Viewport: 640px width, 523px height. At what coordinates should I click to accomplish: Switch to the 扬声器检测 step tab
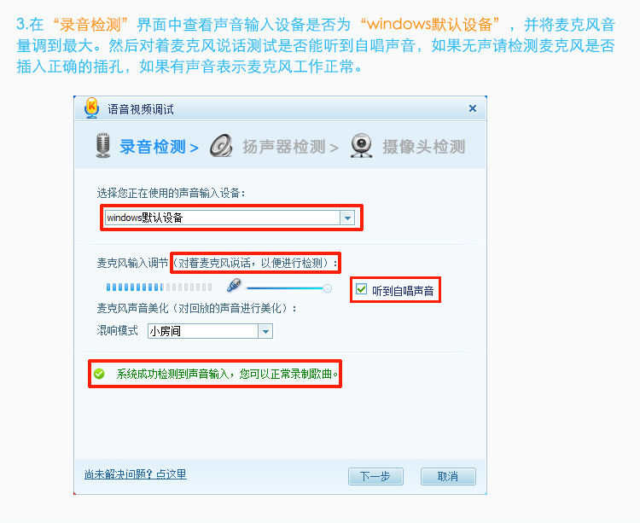291,147
